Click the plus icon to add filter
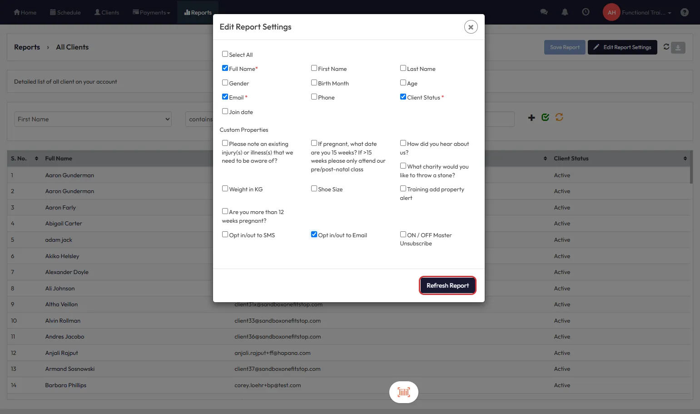 point(531,118)
